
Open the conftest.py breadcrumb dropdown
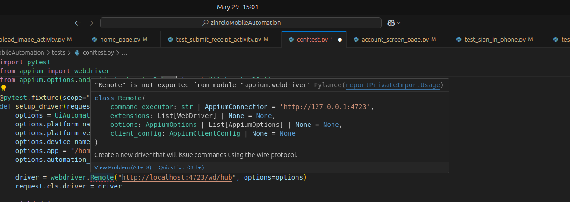98,53
